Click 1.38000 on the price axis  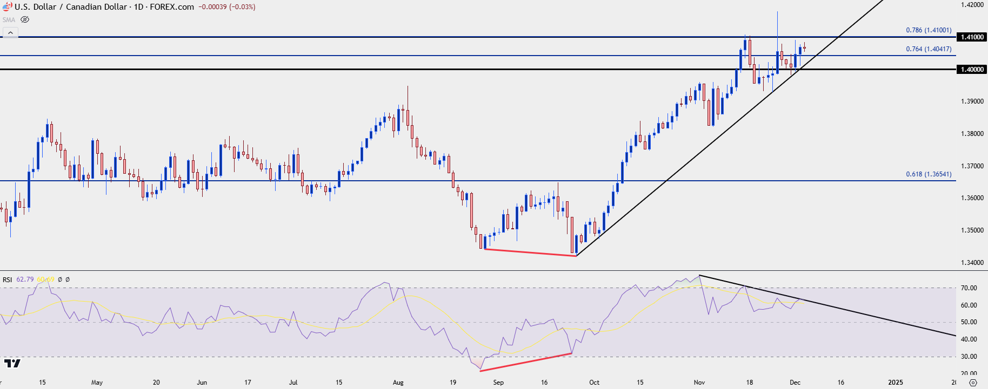972,134
